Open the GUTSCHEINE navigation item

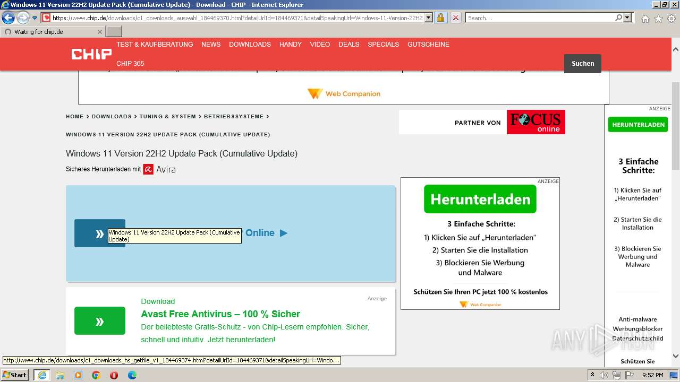tap(428, 45)
